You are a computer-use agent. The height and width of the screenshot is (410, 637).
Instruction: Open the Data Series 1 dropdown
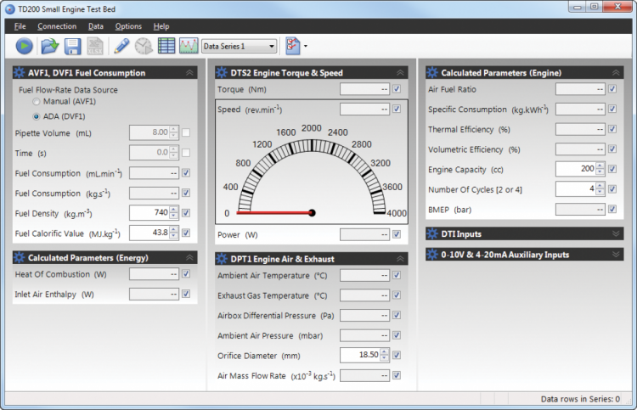[240, 47]
